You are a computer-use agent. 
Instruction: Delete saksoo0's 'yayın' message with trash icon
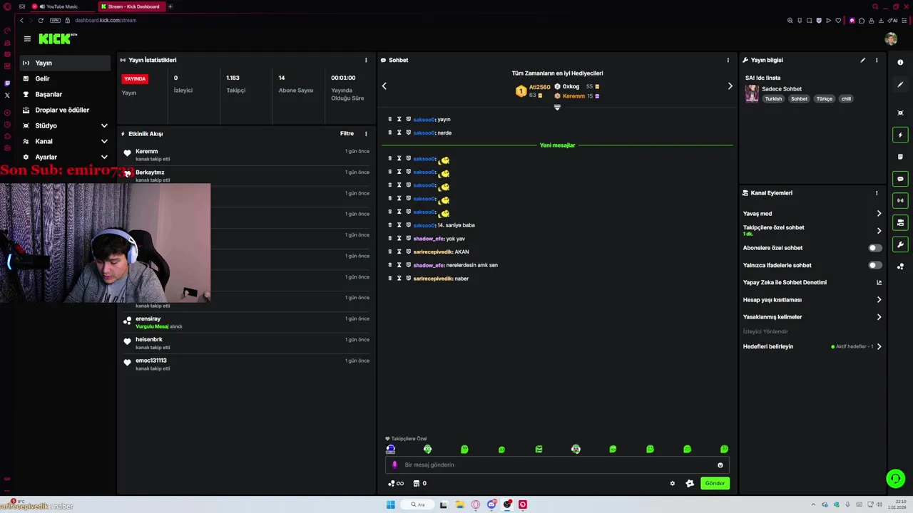pos(389,119)
